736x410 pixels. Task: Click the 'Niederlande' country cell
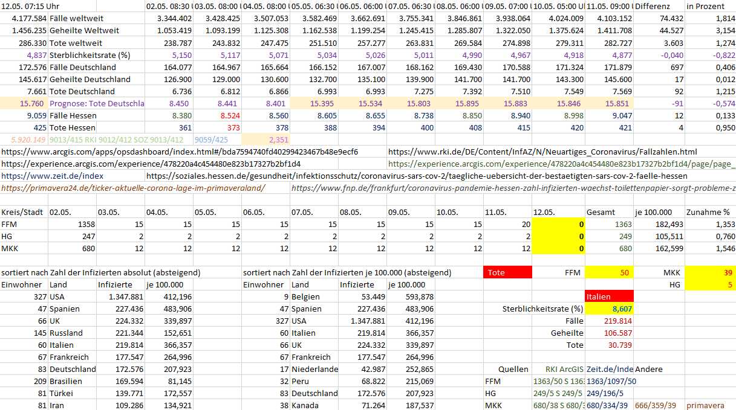314,369
